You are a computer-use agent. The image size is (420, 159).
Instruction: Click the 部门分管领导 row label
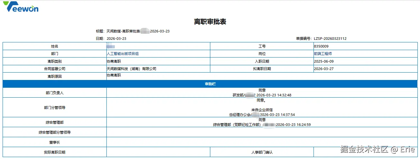[55, 107]
